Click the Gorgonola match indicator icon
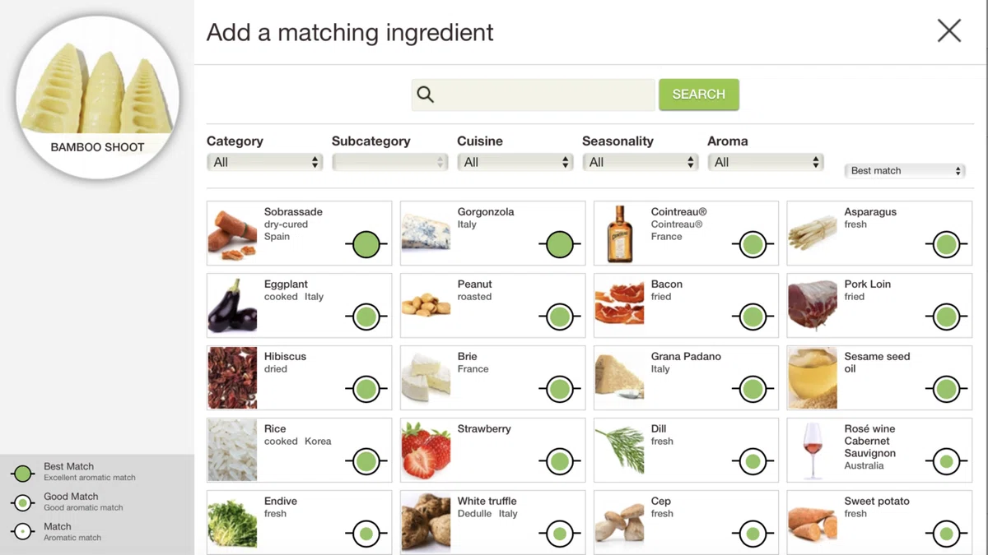 pyautogui.click(x=559, y=244)
